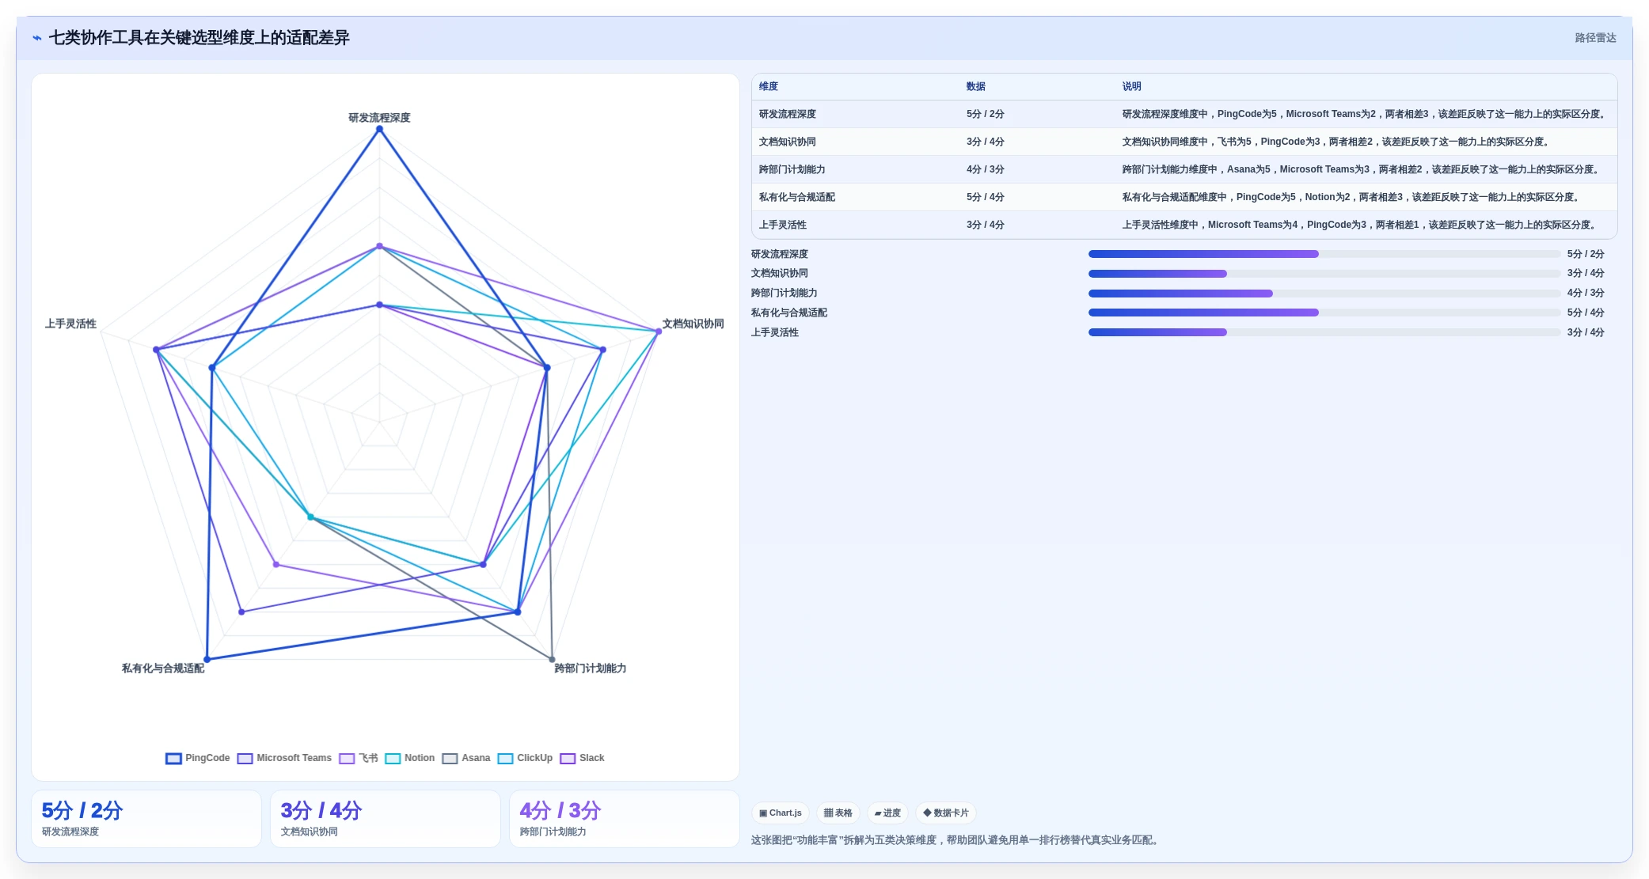Click the 数据卡片 tag
Image resolution: width=1649 pixels, height=879 pixels.
[x=945, y=813]
